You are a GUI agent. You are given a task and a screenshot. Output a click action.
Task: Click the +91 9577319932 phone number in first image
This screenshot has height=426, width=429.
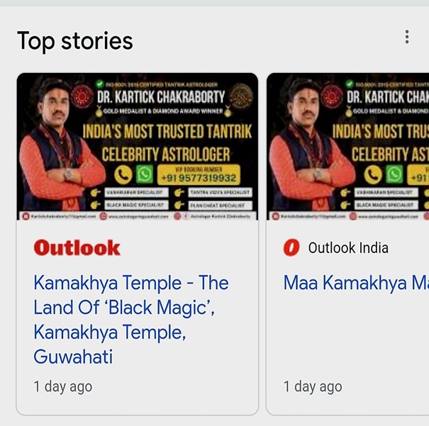point(198,177)
